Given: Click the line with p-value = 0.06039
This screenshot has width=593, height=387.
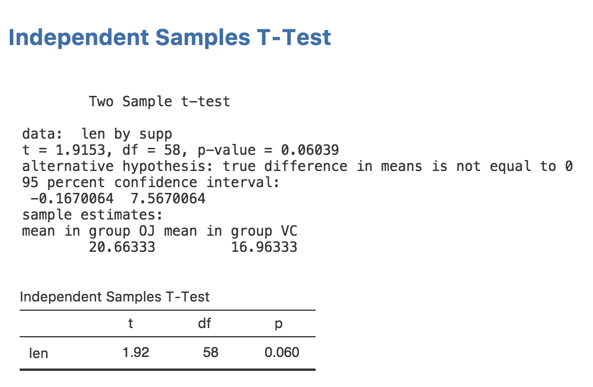Looking at the screenshot, I should [180, 151].
